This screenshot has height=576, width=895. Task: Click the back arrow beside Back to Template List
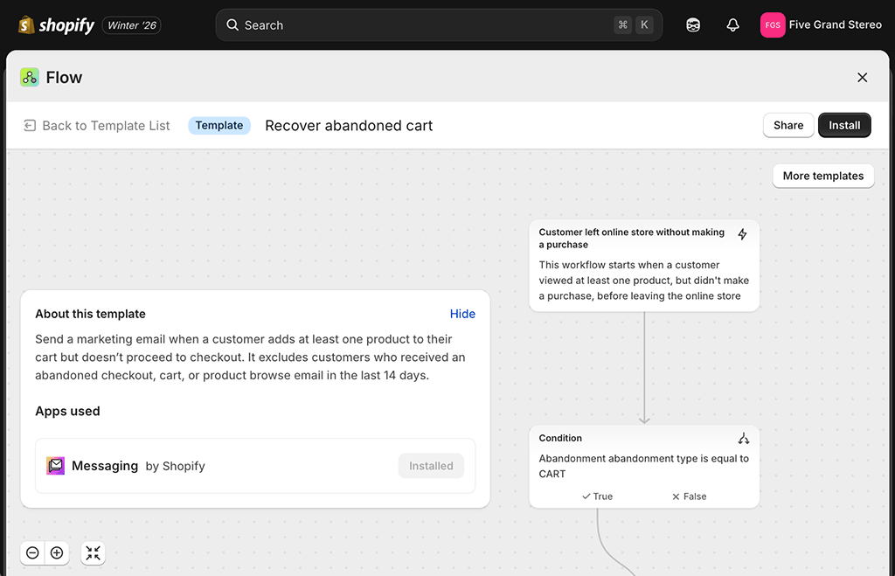click(x=29, y=125)
